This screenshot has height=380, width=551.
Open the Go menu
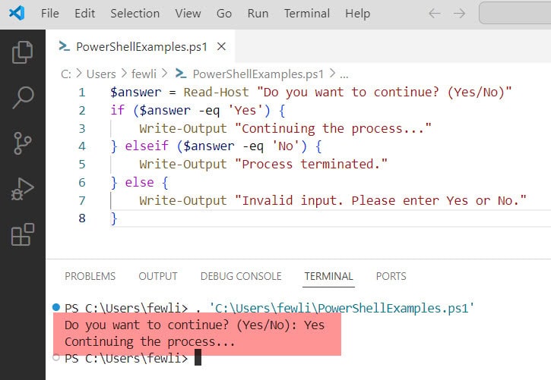(x=224, y=14)
